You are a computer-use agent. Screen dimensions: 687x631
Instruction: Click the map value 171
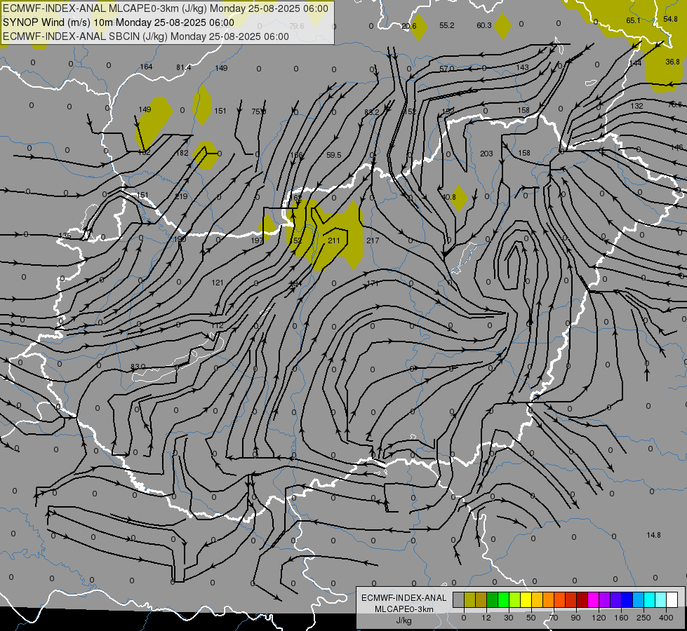pos(373,283)
